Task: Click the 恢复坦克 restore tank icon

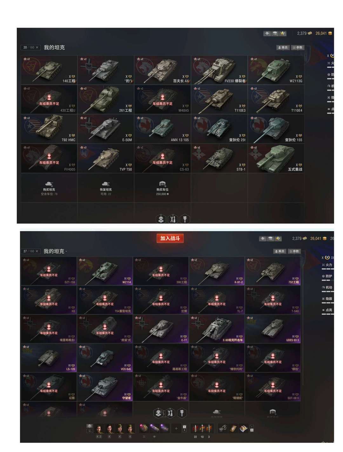Action: [x=106, y=184]
